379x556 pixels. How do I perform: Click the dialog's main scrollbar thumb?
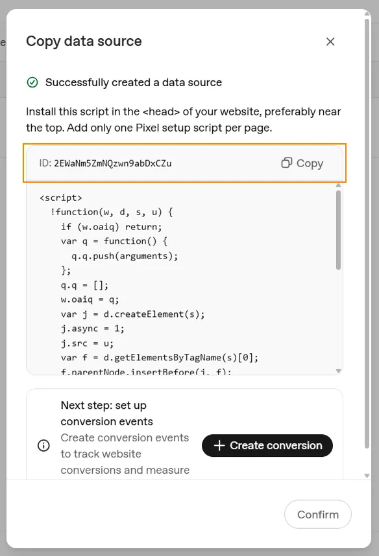click(x=367, y=234)
